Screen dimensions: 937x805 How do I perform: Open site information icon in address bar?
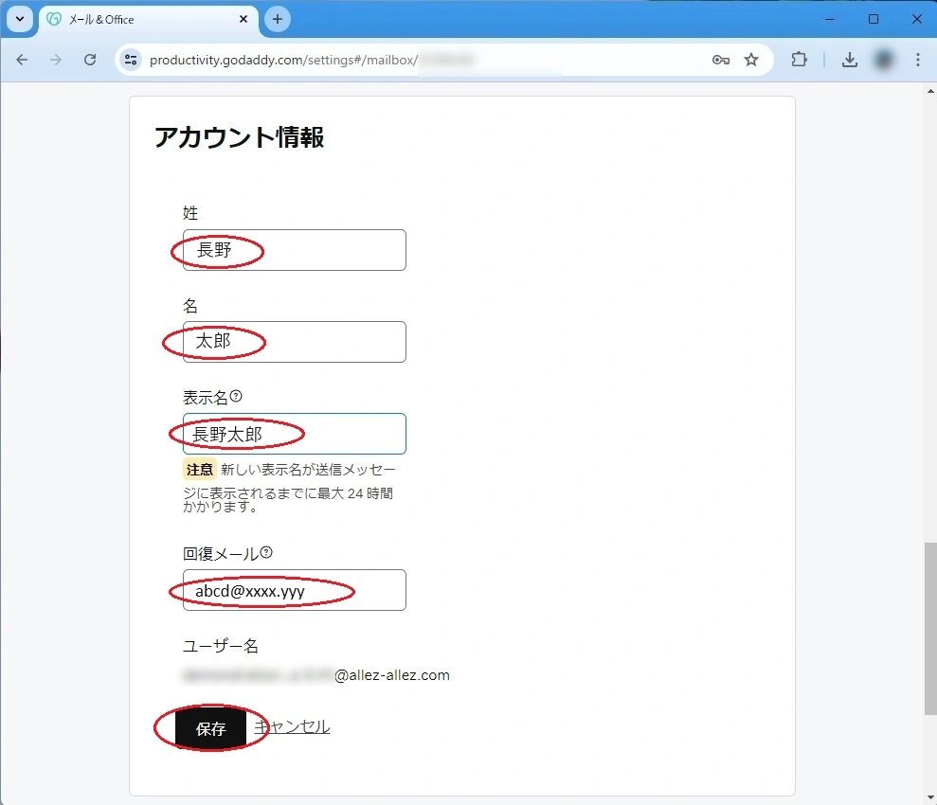click(132, 60)
